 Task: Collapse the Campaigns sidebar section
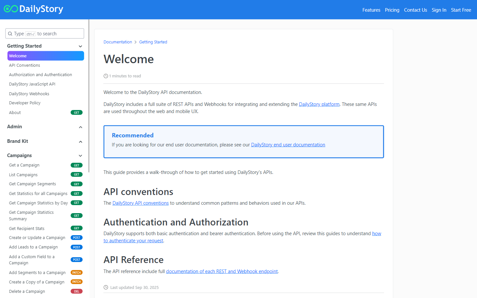click(80, 156)
